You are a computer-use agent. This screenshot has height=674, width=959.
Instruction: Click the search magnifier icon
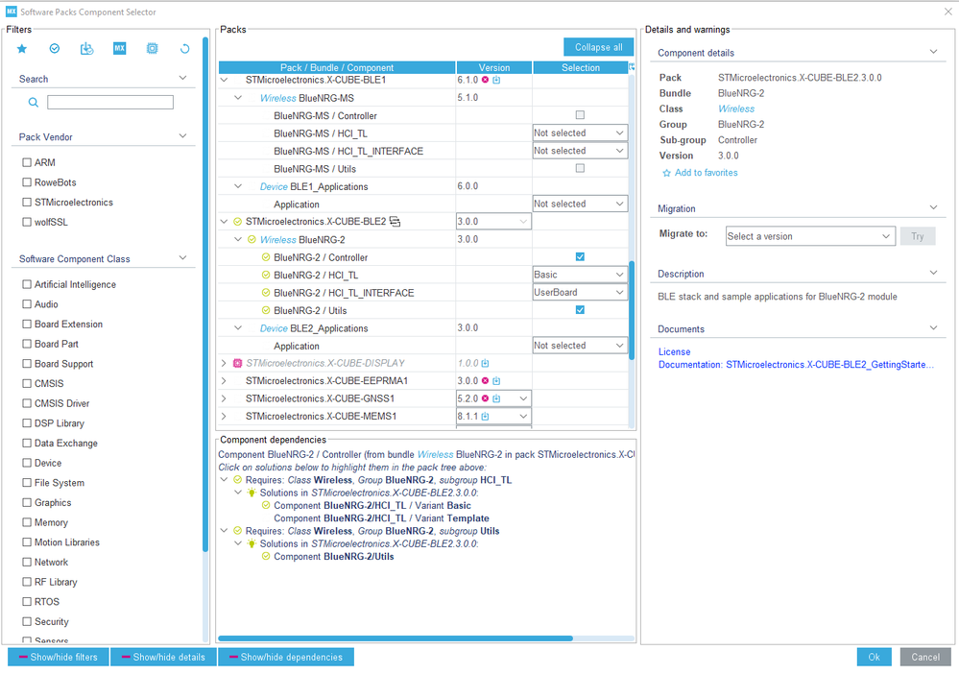tap(34, 102)
